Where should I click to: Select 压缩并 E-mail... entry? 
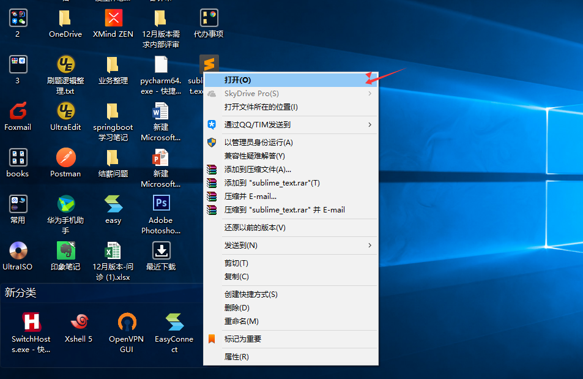291,196
